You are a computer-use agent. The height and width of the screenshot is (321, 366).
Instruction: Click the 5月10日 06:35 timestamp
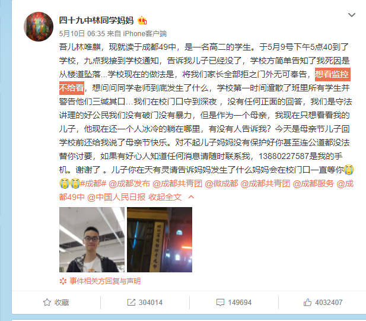point(82,34)
